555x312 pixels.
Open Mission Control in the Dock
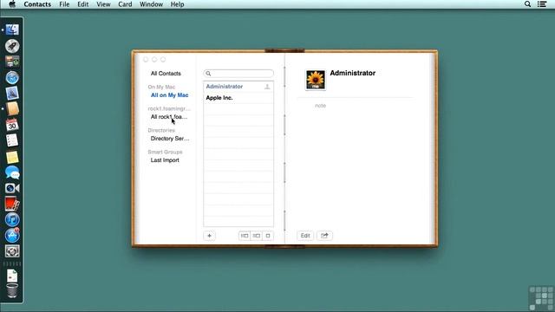pos(12,62)
